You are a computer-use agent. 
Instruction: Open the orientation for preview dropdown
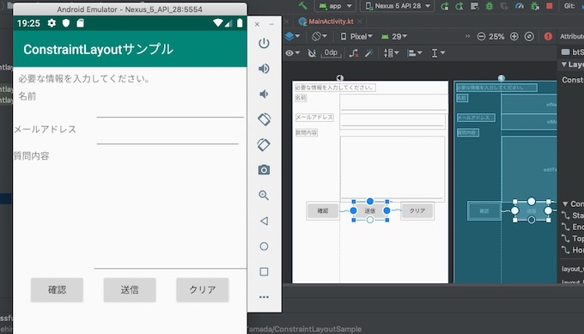click(x=319, y=36)
